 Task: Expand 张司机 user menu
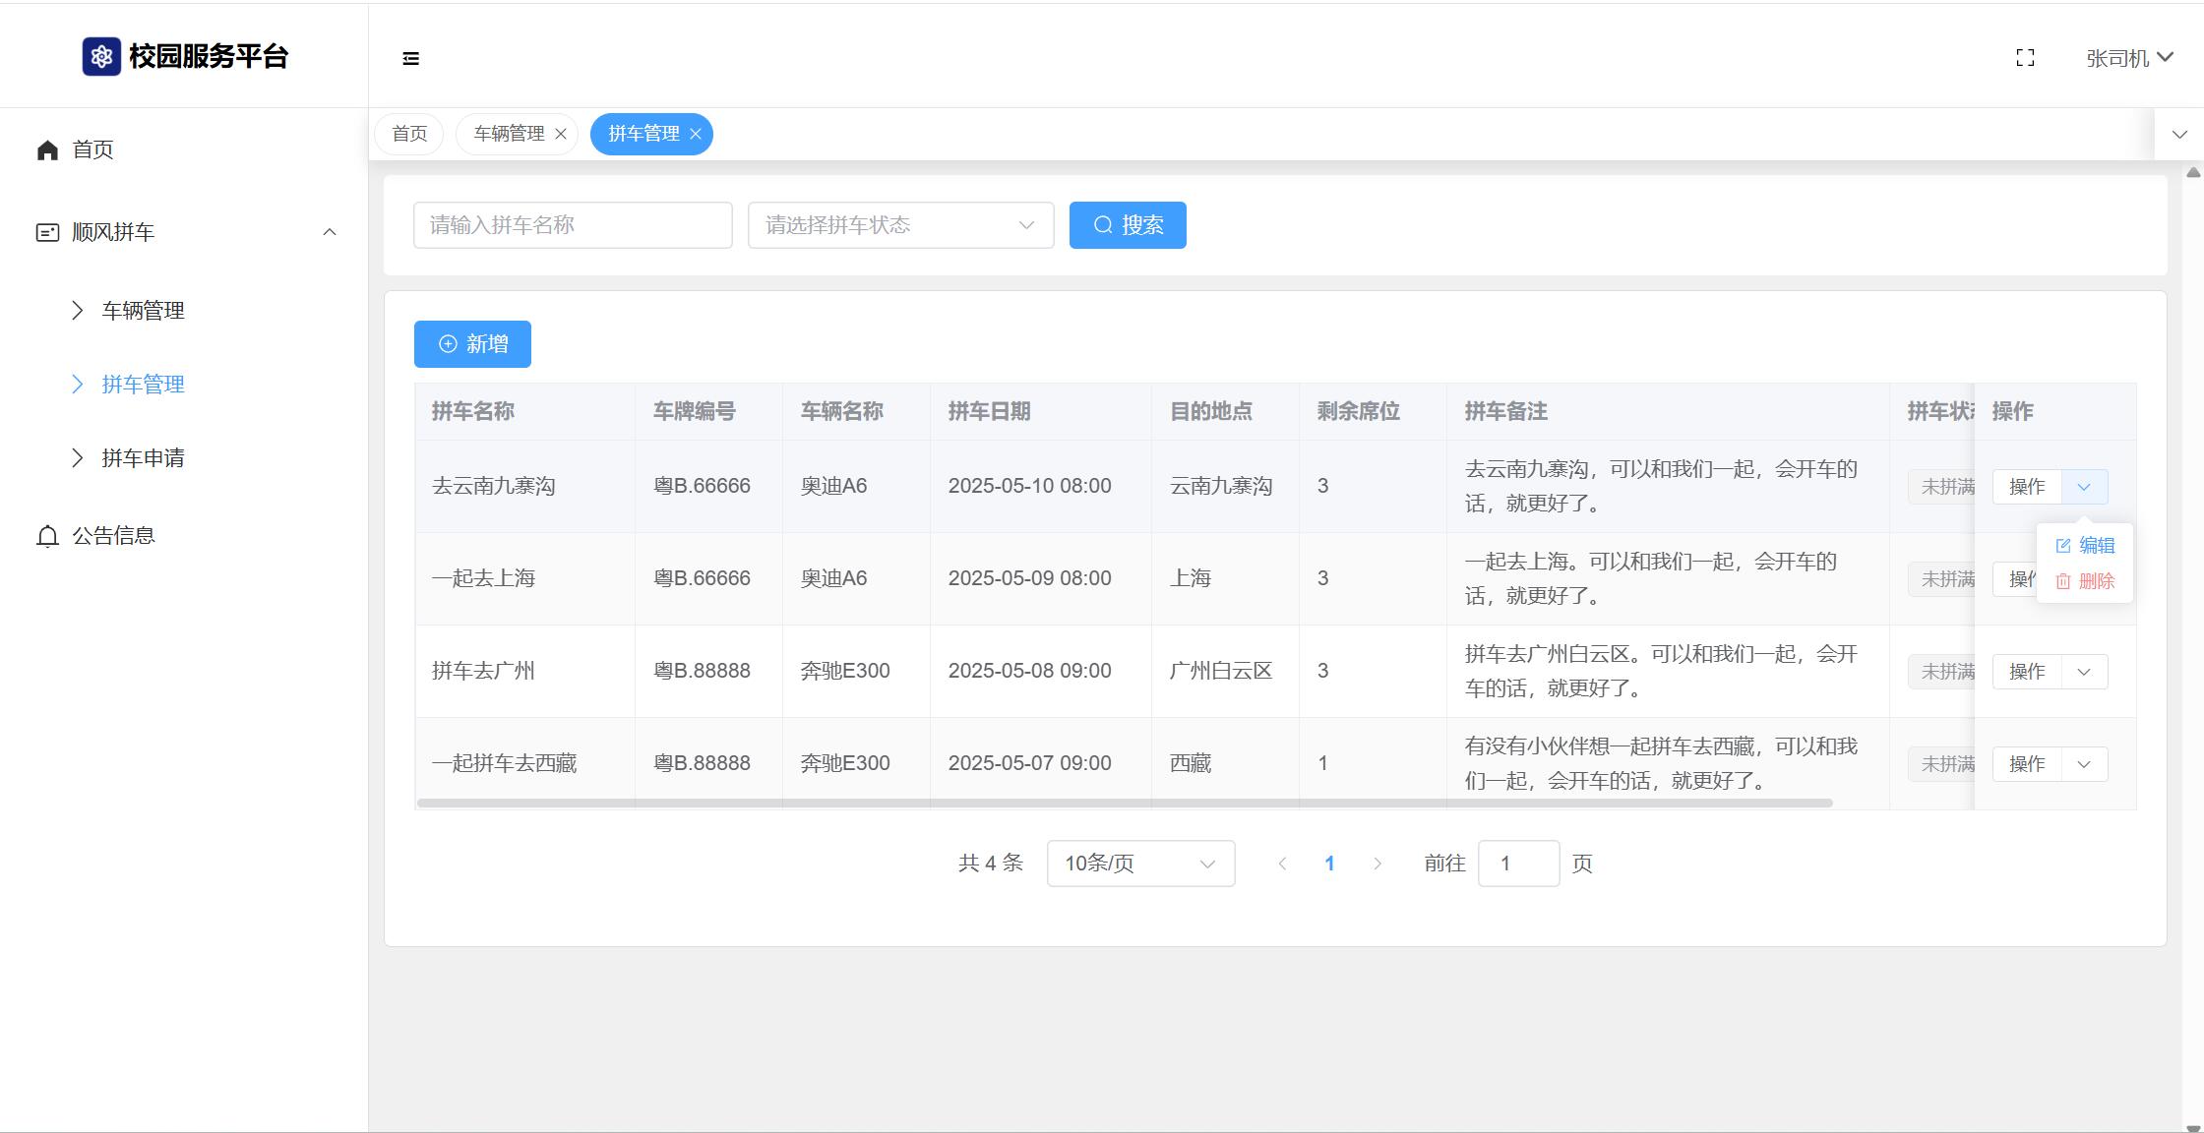click(2129, 58)
